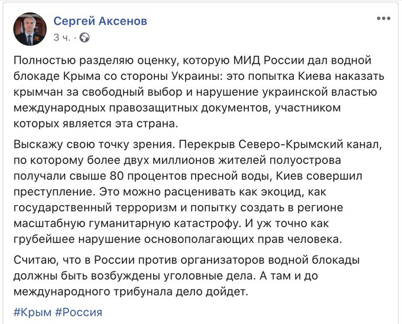Click the word терроризм in the text
Viewport: 402px width, 324px height.
click(146, 208)
